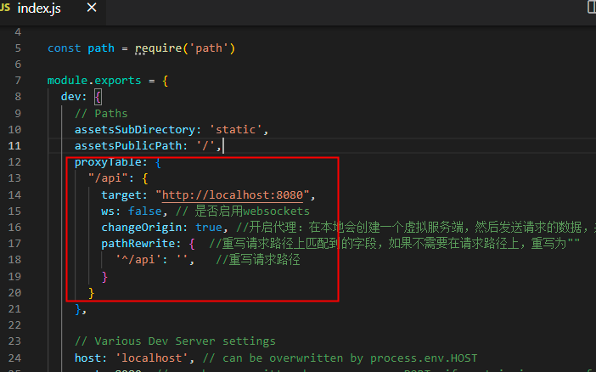Screen dimensions: 596x372
Task: Open the http://localhost:8080 target link
Action: coord(233,195)
